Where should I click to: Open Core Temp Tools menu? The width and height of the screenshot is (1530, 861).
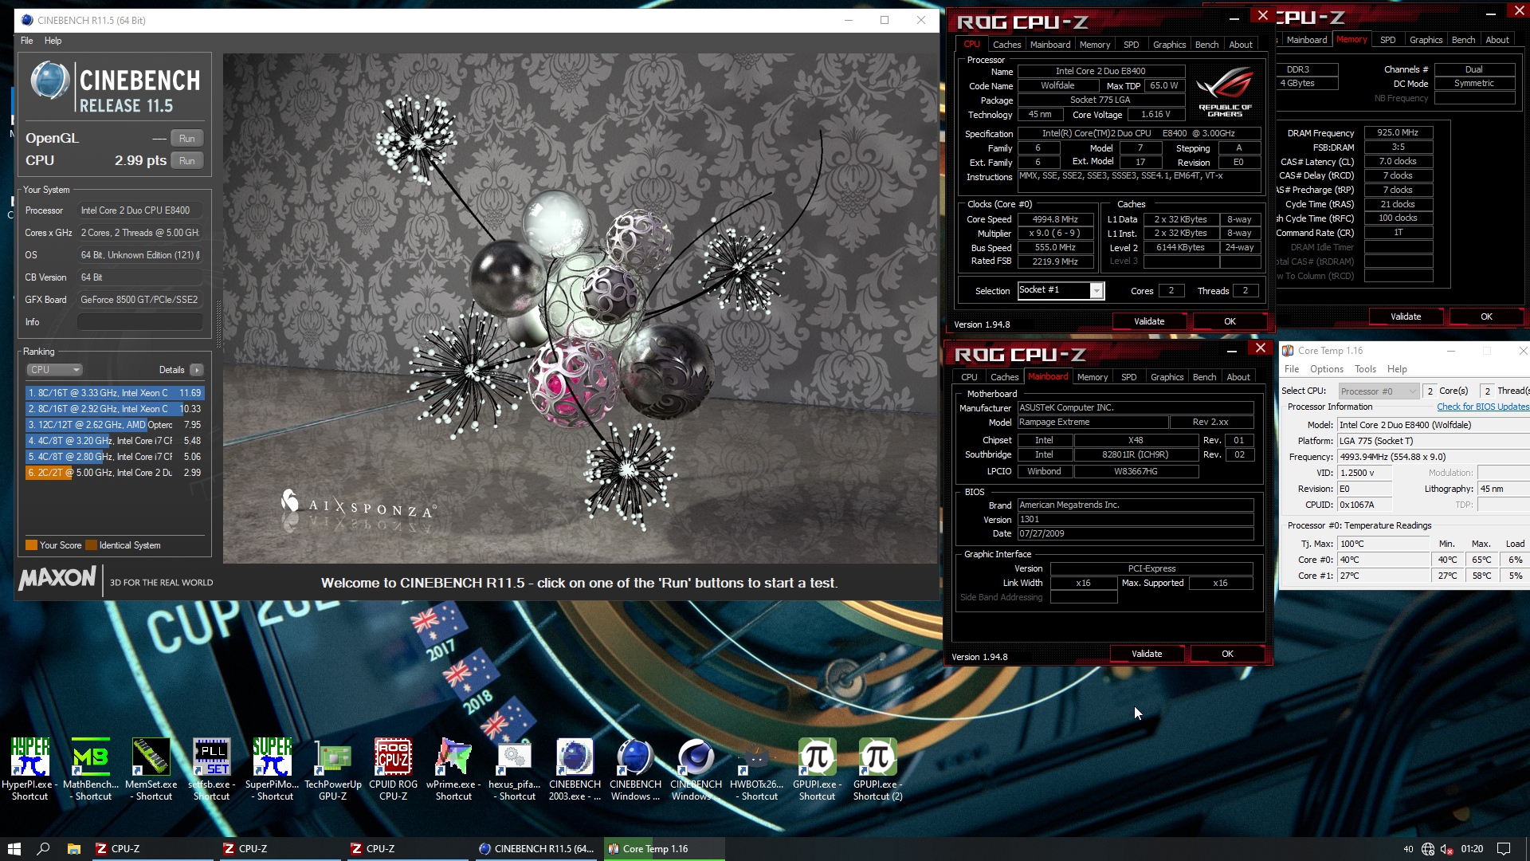1365,369
